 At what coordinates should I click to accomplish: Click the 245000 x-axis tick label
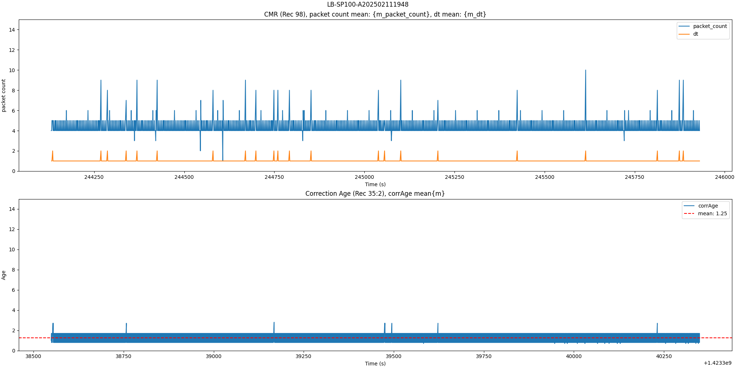(364, 177)
